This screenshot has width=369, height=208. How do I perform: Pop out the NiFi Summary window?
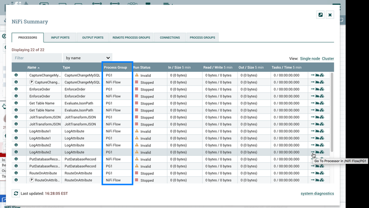coord(320,15)
